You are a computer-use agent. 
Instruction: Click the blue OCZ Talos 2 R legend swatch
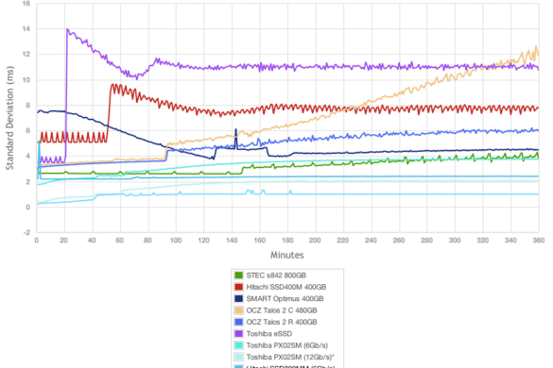click(239, 322)
